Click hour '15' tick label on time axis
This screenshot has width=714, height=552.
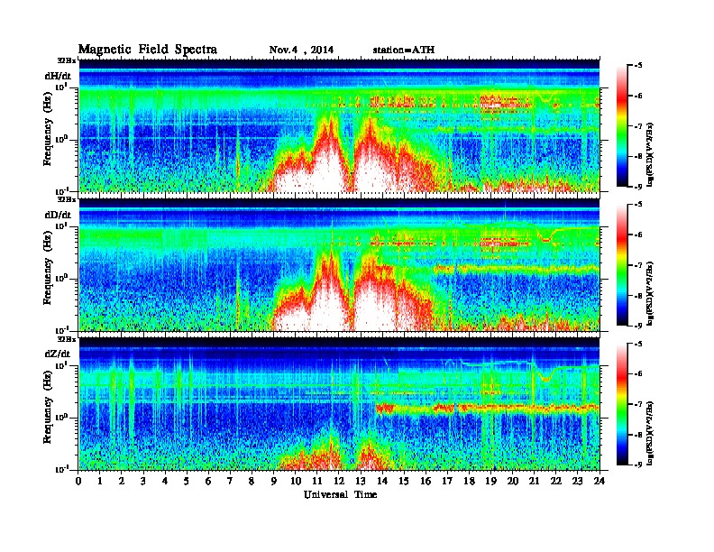click(404, 482)
